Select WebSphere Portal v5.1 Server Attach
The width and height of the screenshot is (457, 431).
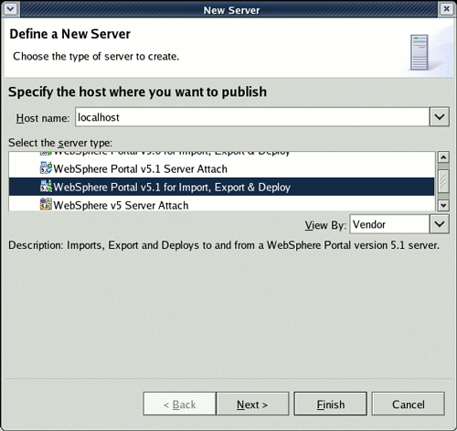point(221,168)
